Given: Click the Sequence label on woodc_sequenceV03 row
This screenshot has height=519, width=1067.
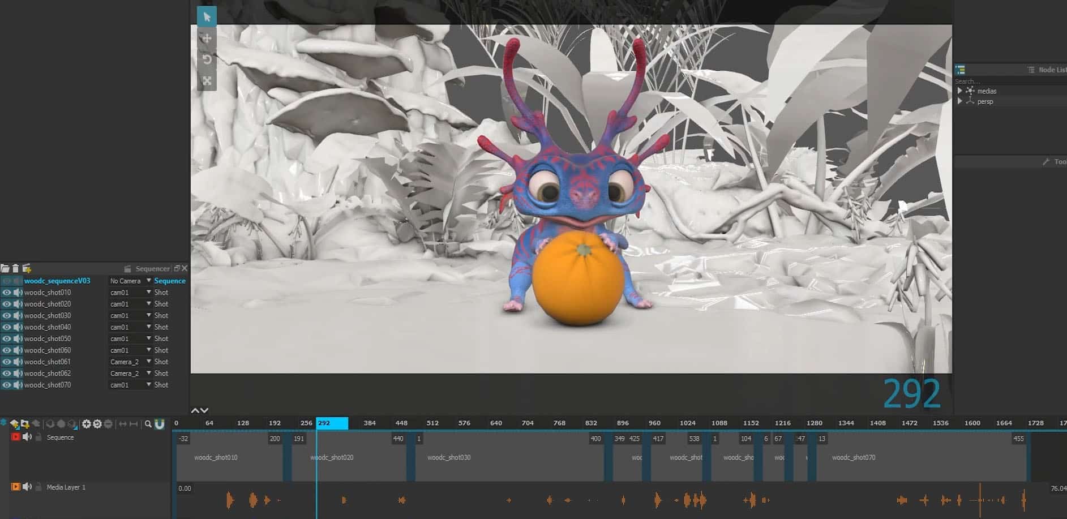Looking at the screenshot, I should pyautogui.click(x=169, y=280).
